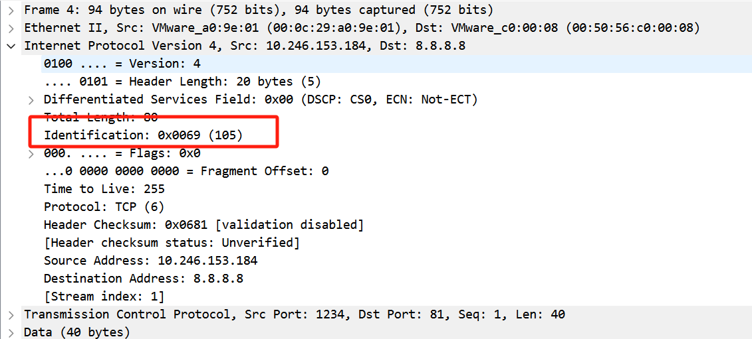This screenshot has height=339, width=752.
Task: Expand the Ethernet II section
Action: (x=11, y=28)
